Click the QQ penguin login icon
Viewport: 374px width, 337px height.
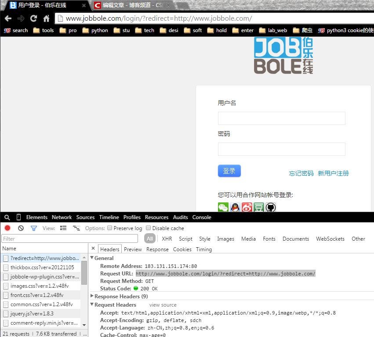(x=235, y=207)
